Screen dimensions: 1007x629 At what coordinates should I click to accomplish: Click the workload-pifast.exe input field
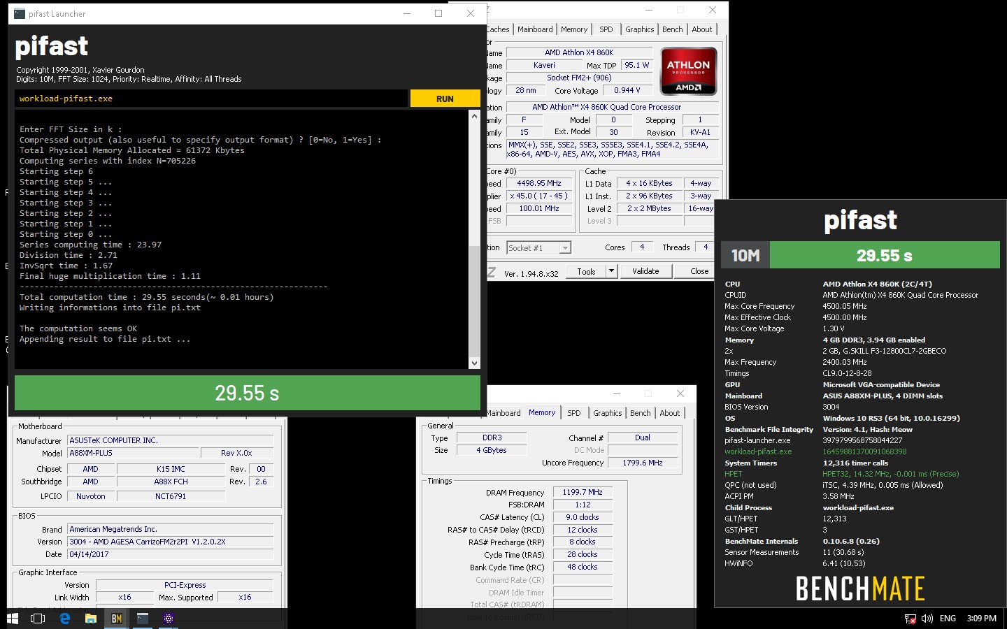210,99
